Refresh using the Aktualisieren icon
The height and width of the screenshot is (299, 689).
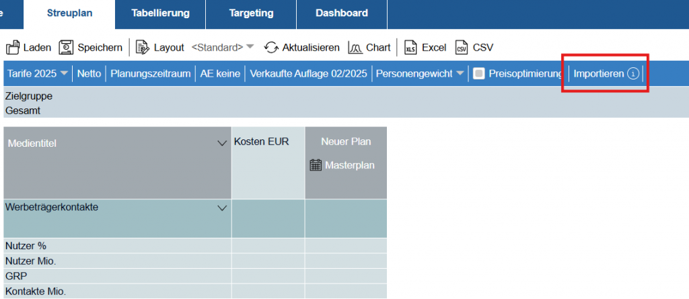tap(271, 48)
